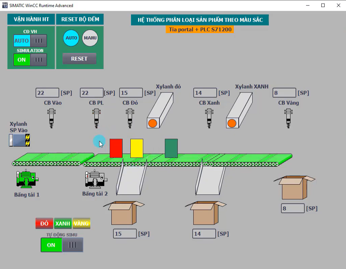Click the Xylanh đỏ cylinder graphic

click(160, 110)
